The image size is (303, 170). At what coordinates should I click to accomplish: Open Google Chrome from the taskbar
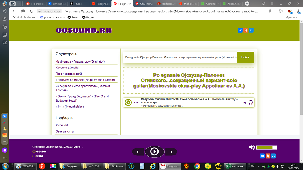click(x=197, y=166)
